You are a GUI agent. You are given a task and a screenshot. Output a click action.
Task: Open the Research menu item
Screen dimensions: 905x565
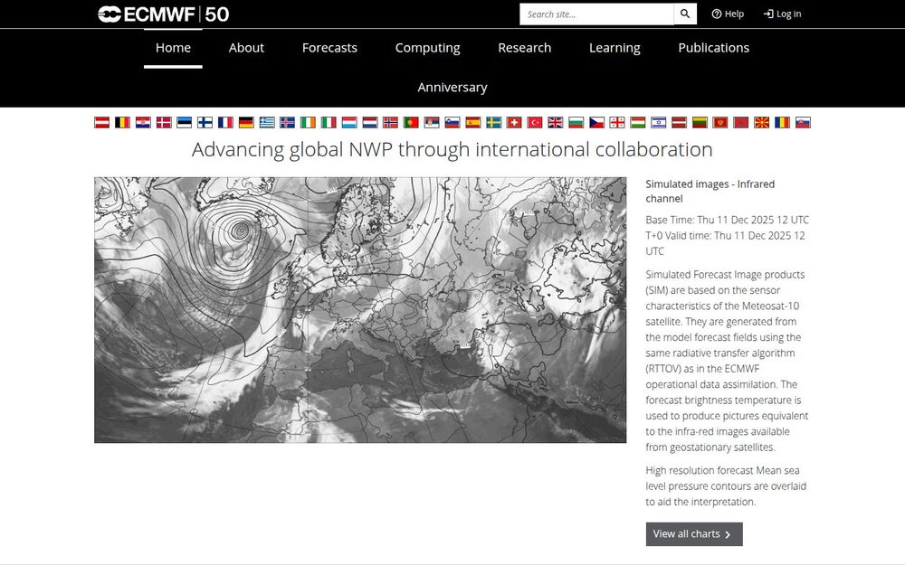(x=525, y=48)
